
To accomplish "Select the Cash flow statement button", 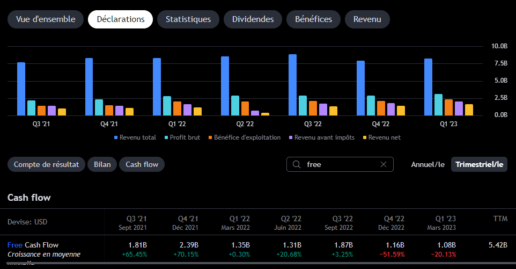I will pyautogui.click(x=142, y=164).
